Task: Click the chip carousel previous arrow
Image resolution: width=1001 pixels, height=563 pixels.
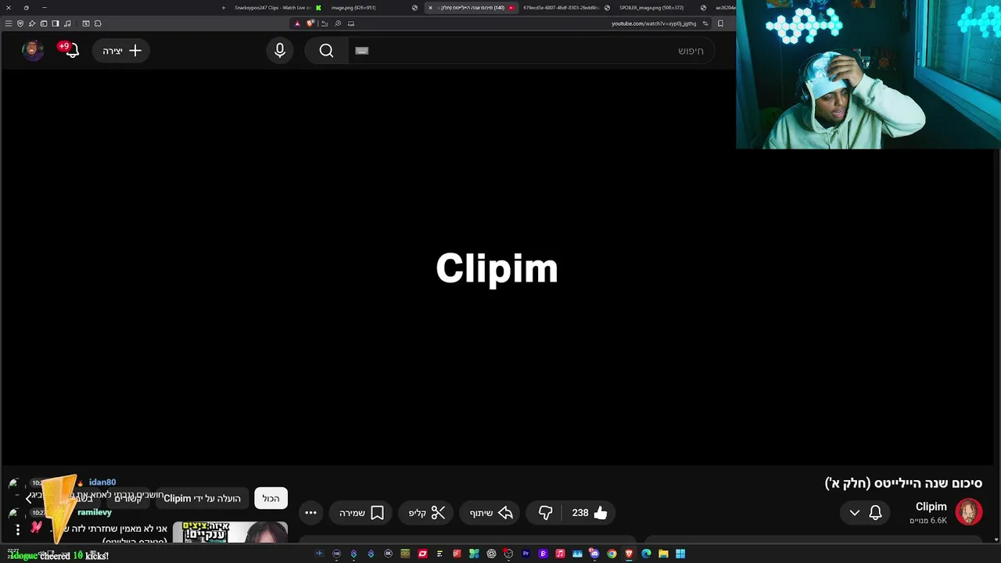Action: point(29,498)
